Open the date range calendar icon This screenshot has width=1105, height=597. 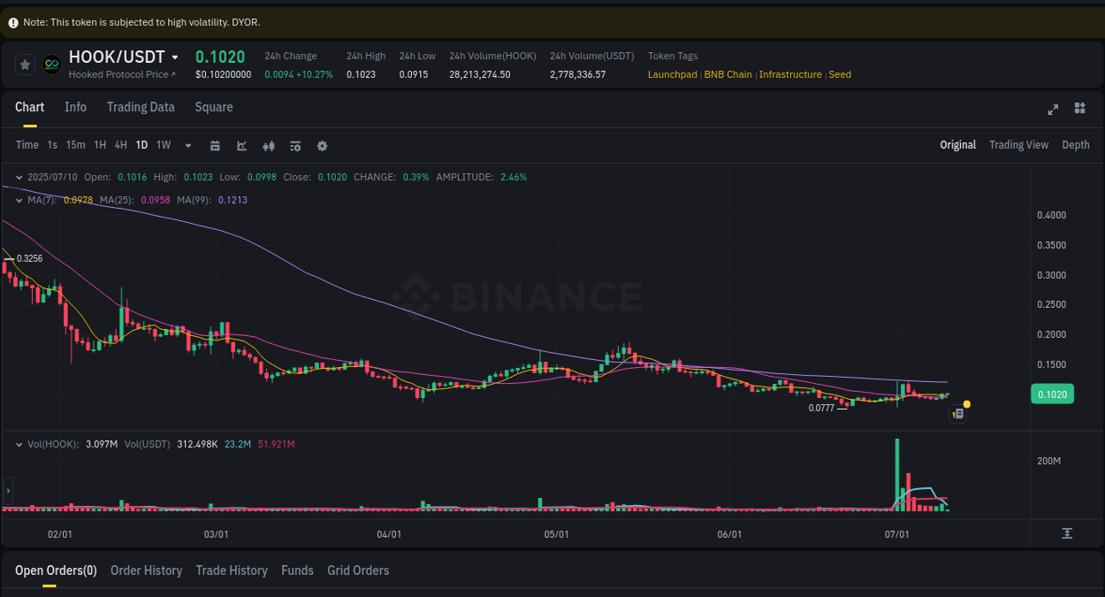pos(215,145)
